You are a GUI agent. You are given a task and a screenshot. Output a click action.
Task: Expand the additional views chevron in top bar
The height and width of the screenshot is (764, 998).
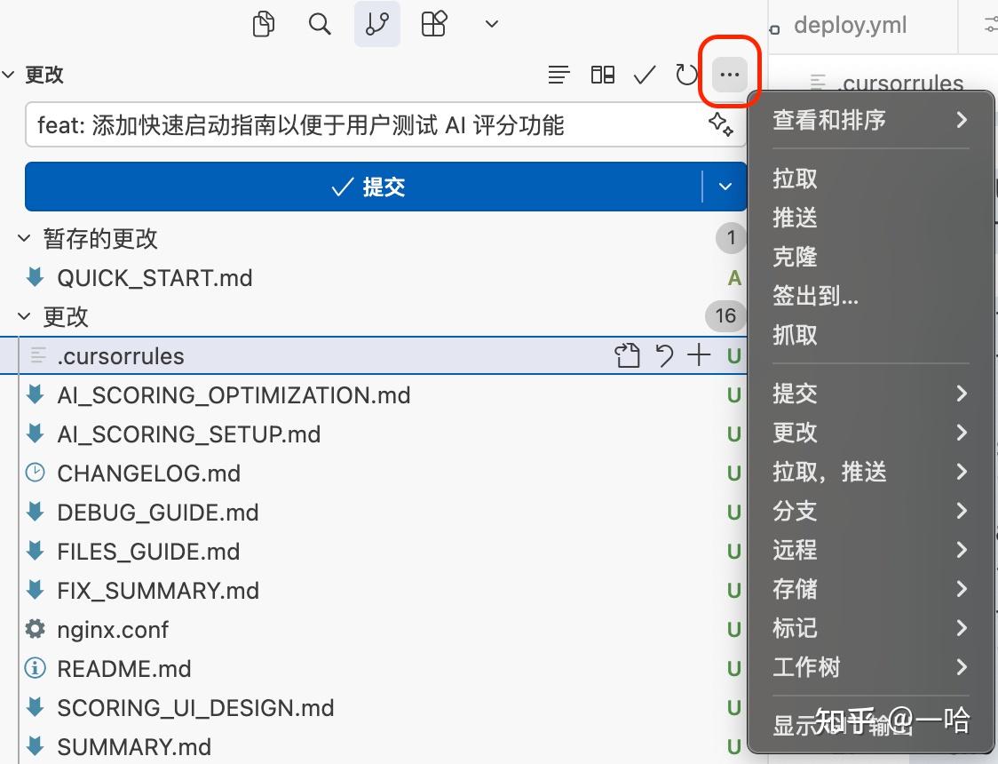coord(491,24)
